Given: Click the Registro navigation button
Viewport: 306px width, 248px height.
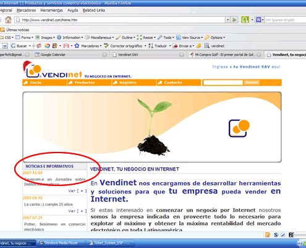Looking at the screenshot, I should click(134, 82).
